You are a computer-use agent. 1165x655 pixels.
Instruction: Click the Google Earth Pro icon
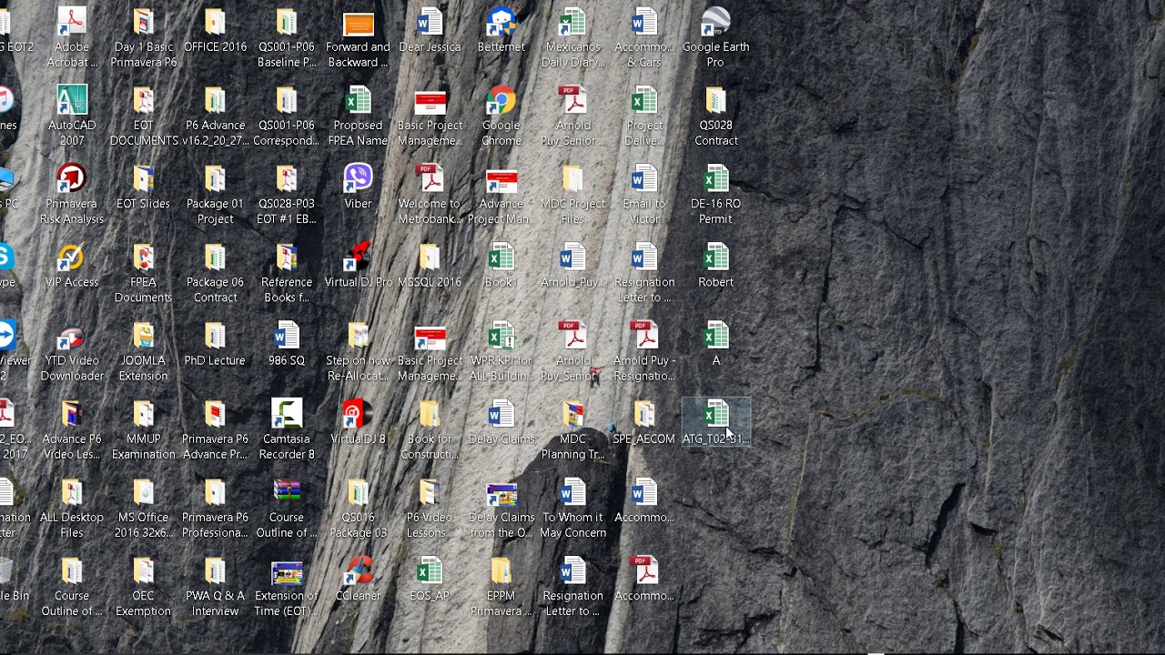716,22
